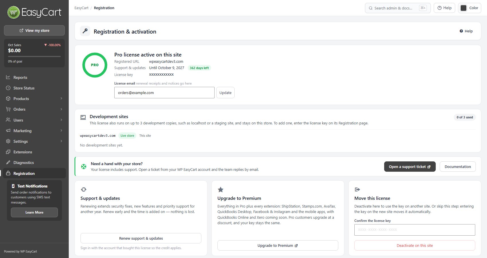
Task: Deactivate on this site
Action: [415, 245]
